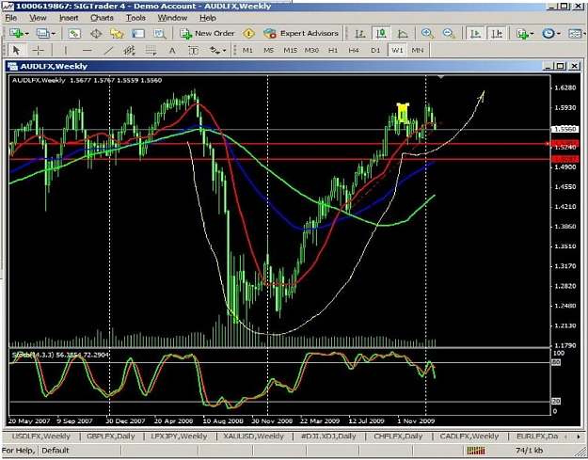Select the Equidistant Channel tool
Screen dimensions: 588x460
point(130,50)
